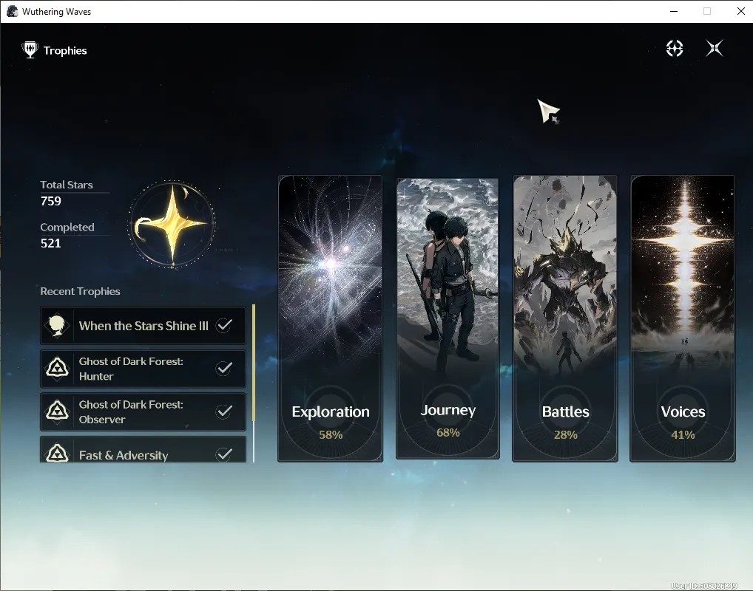The height and width of the screenshot is (591, 753).
Task: Click the triangle icon beside Ghost of Dark Forest: Observer
Action: coord(57,411)
